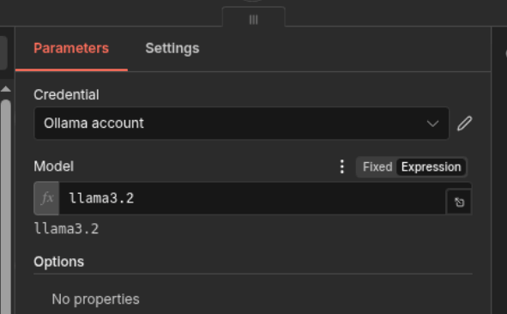
Task: Click the Model field label
Action: coord(54,166)
